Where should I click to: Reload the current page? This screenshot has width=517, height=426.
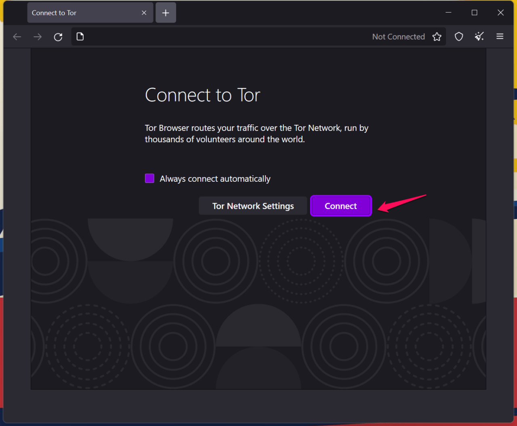(x=58, y=36)
